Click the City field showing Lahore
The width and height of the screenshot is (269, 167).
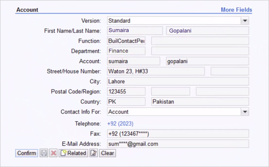tap(178, 81)
